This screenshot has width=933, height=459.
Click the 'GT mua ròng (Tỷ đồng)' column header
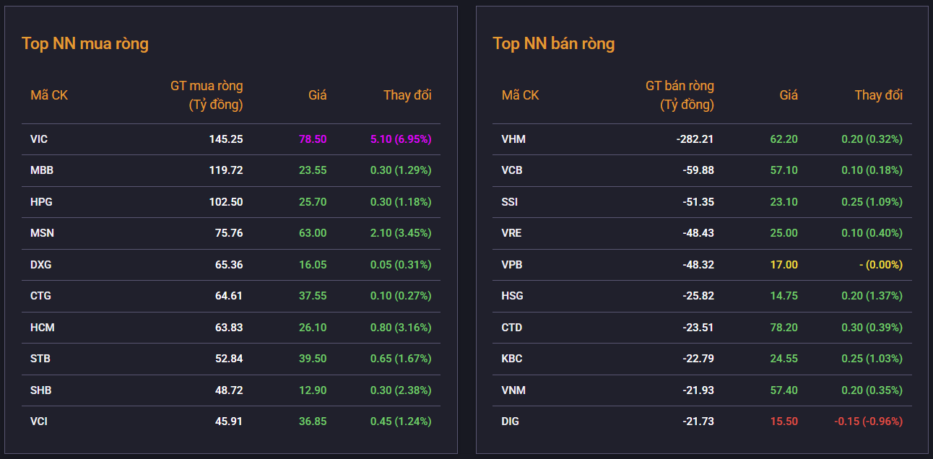point(207,95)
